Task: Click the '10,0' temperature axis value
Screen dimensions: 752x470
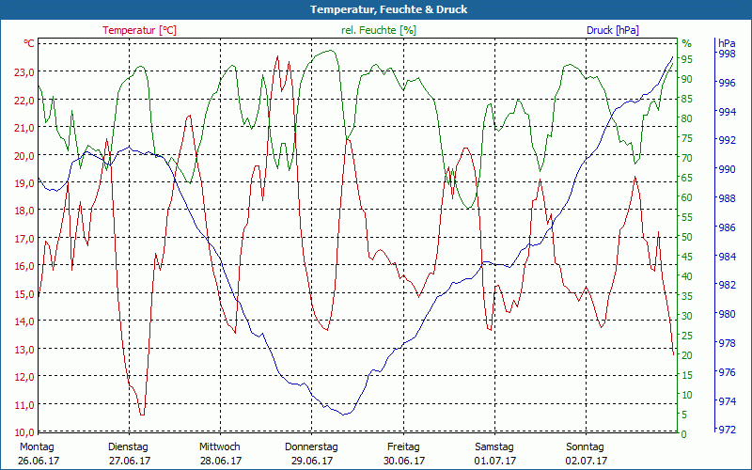Action: pos(25,432)
